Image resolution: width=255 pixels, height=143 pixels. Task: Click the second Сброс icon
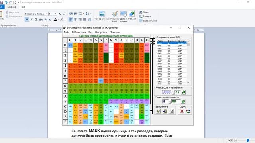pyautogui.click(x=188, y=111)
